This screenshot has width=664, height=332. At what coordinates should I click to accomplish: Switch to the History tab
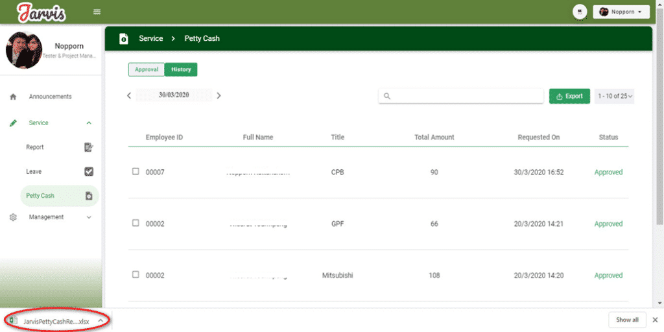[181, 69]
